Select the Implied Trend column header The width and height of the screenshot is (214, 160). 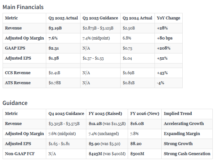tap(178, 114)
